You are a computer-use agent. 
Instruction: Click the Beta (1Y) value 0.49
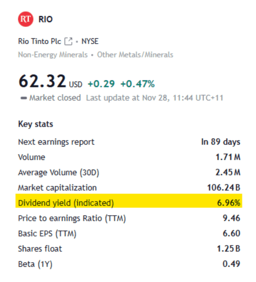(x=231, y=264)
